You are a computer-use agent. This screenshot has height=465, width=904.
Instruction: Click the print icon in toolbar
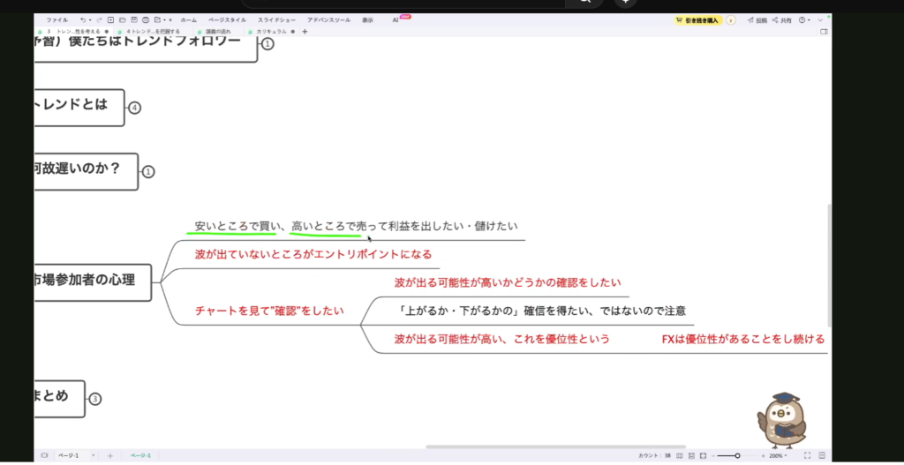click(x=145, y=19)
